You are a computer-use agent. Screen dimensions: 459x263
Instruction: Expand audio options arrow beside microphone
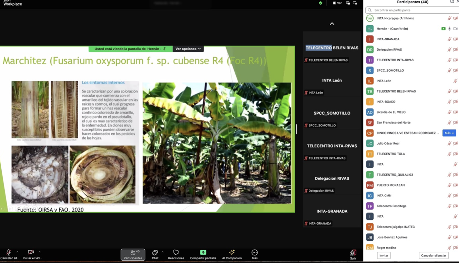17,252
